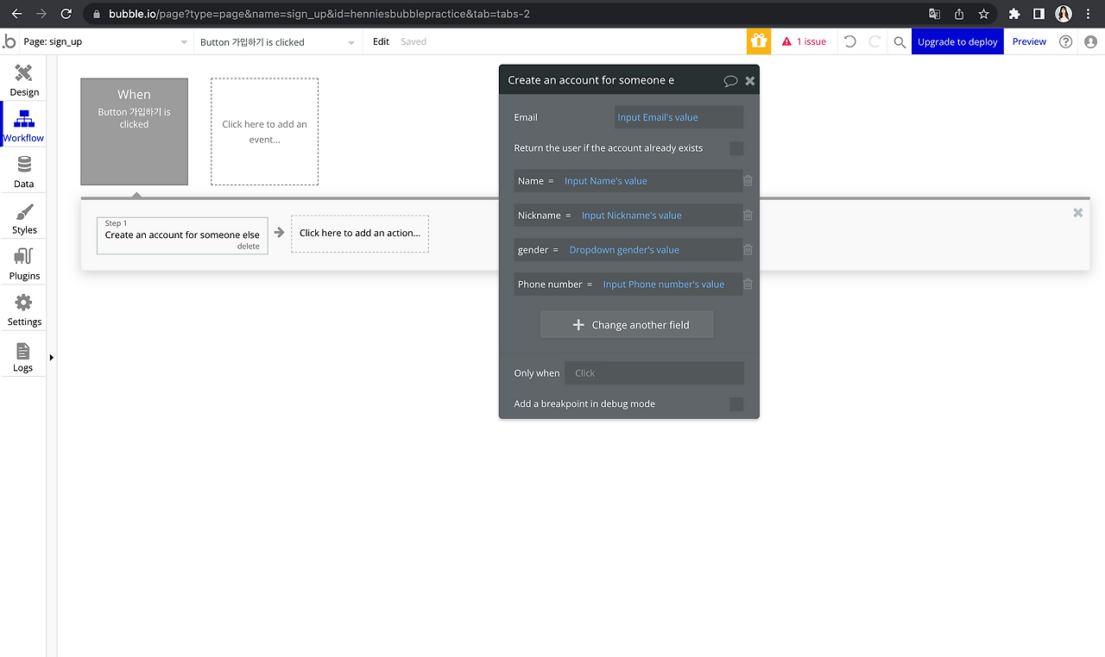Go forward in browser

[41, 14]
